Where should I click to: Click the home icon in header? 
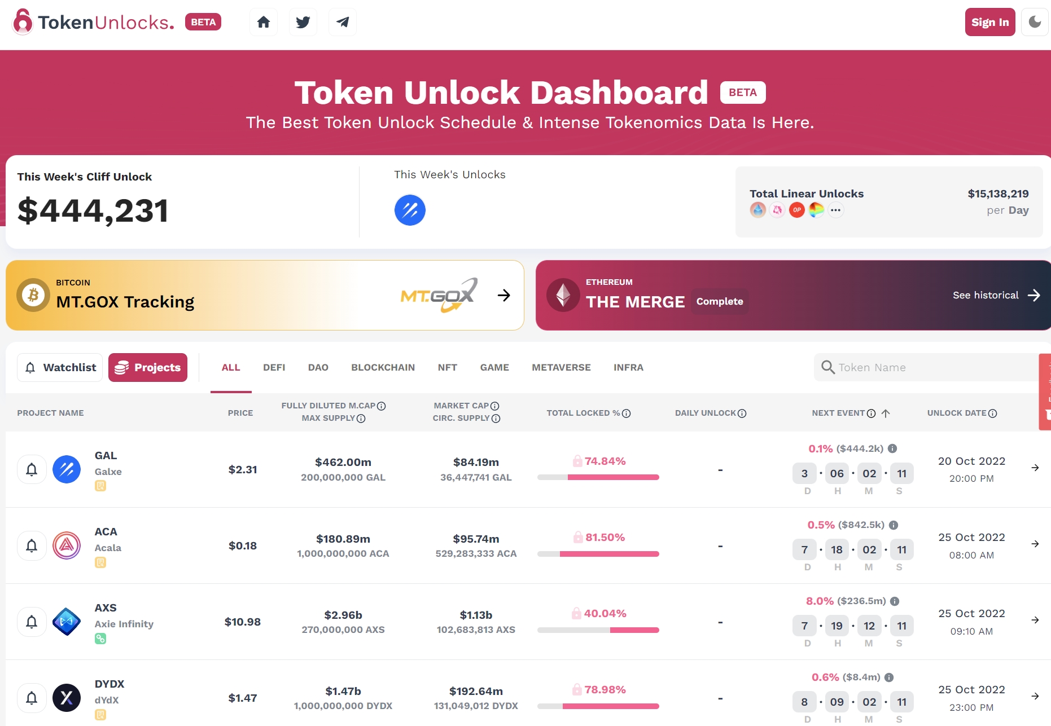[x=263, y=23]
